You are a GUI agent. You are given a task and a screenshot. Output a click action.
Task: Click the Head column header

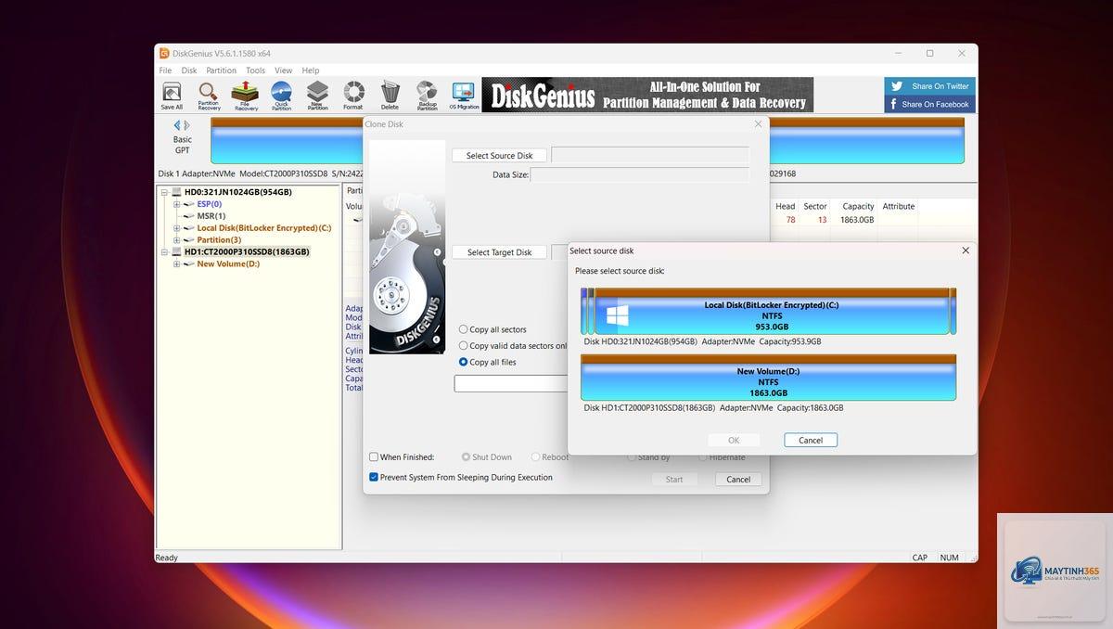point(786,207)
